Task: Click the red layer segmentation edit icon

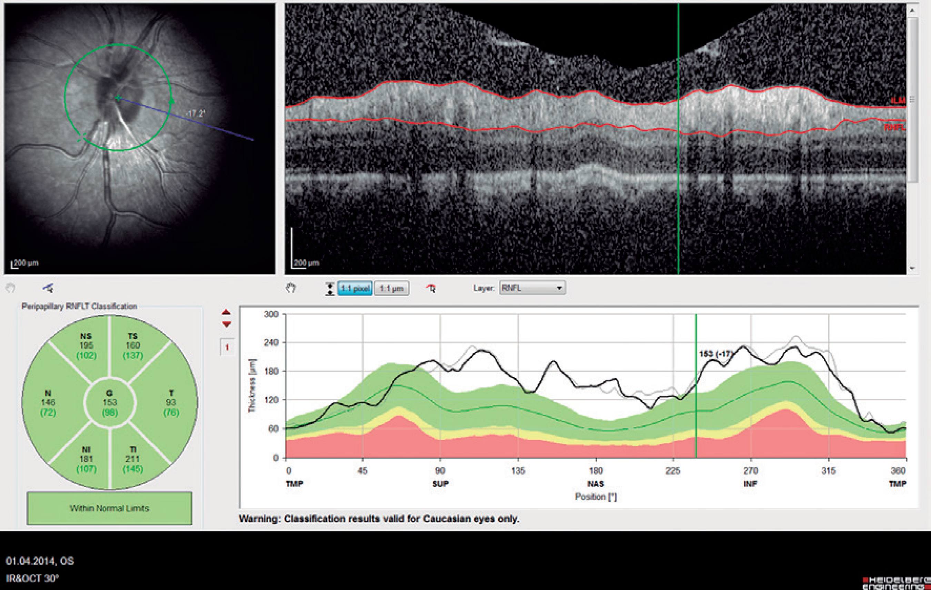Action: [431, 288]
